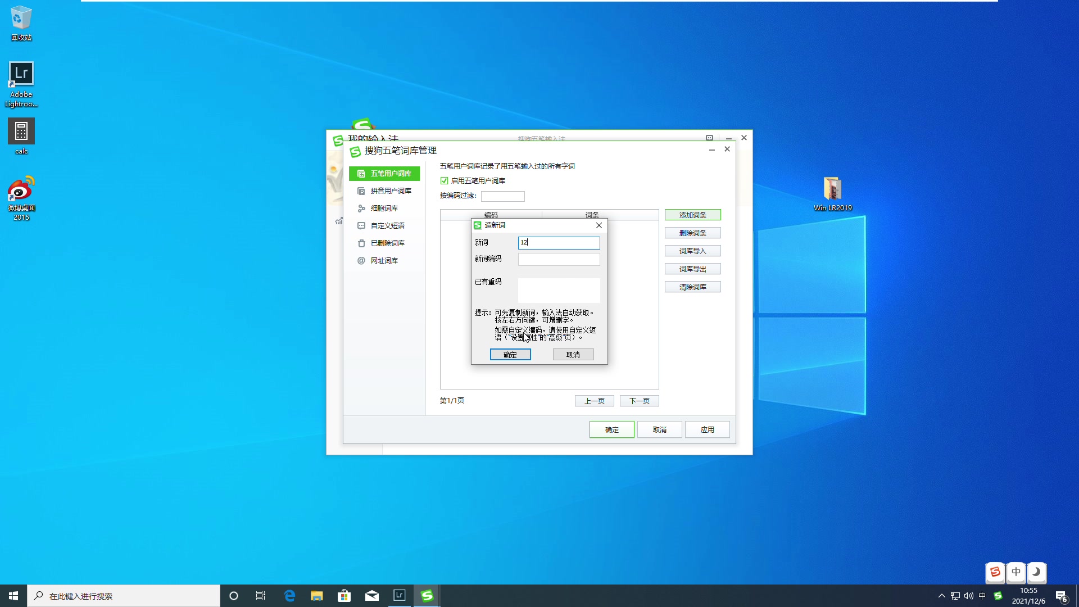Open notification center icon
The width and height of the screenshot is (1079, 607).
(1062, 596)
